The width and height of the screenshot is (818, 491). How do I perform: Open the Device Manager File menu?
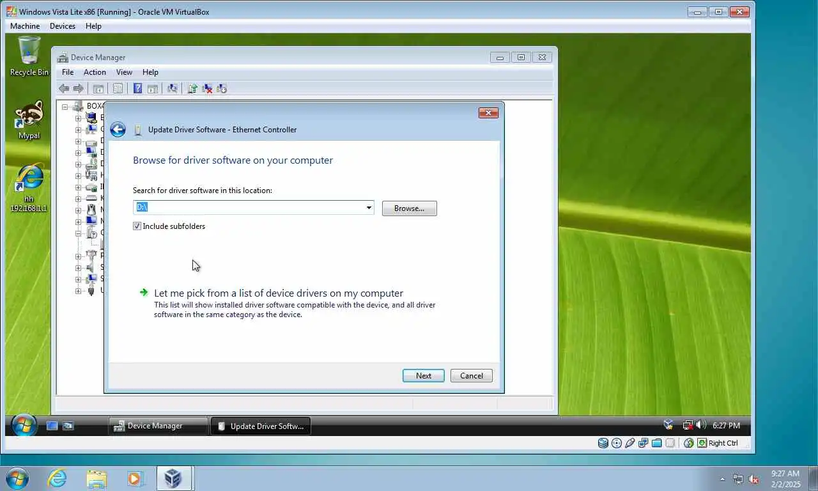tap(68, 72)
